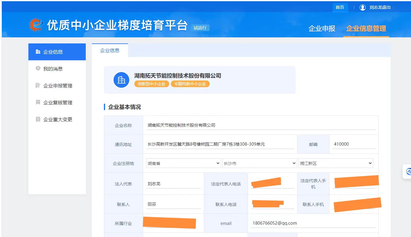Click the 创新型中小企业 badge
The width and height of the screenshot is (411, 237).
point(152,84)
